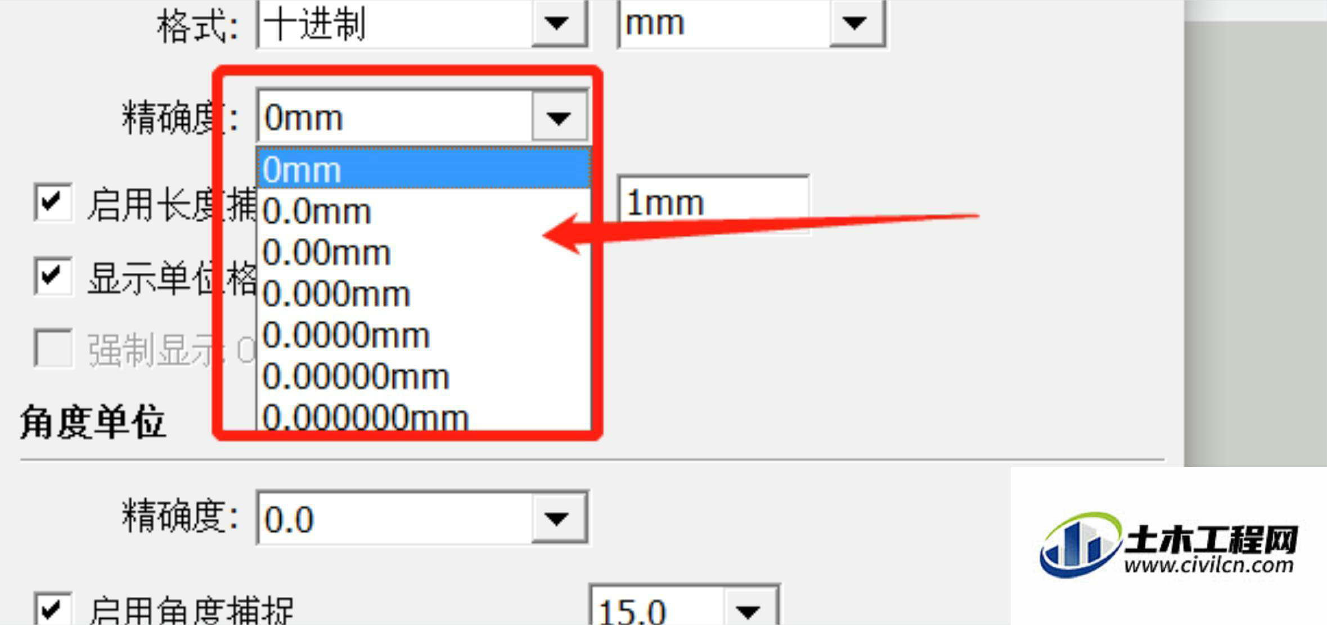Screen dimensions: 1327x625
Task: Click the 1mm length snap input field
Action: pos(714,203)
